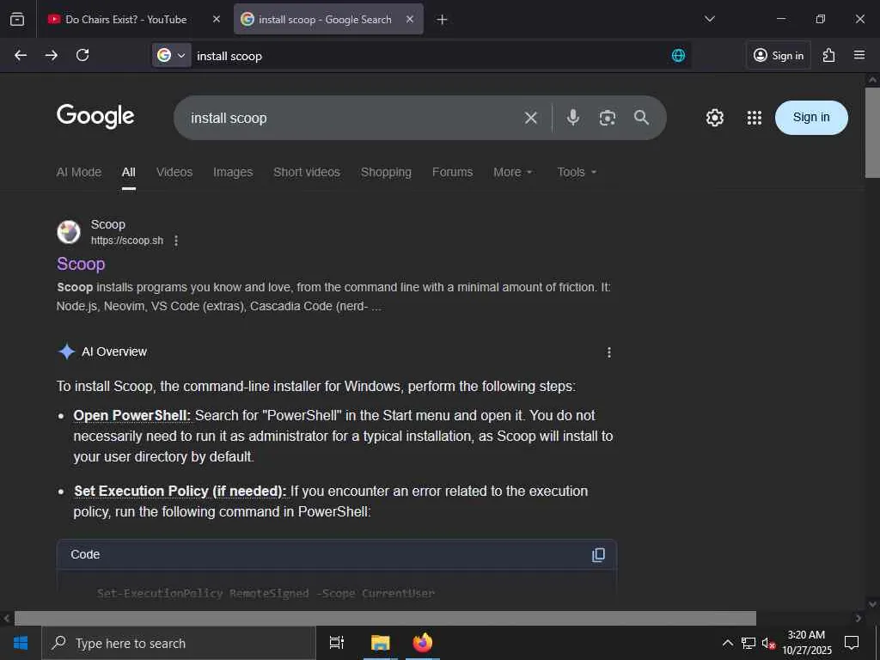Open the https://scoop.sh URL link
Viewport: 880px width, 660px height.
click(127, 241)
